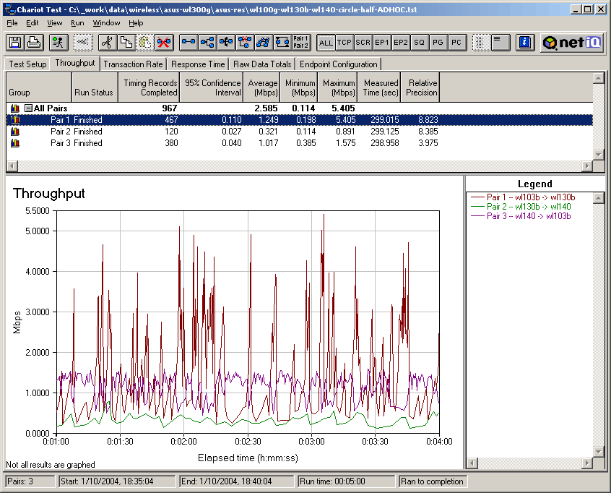Click the Copy icon in the toolbar
This screenshot has height=493, width=611.
(126, 43)
